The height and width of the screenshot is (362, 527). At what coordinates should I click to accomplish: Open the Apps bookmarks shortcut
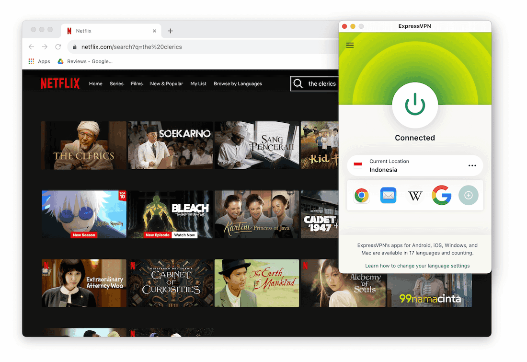(x=39, y=61)
